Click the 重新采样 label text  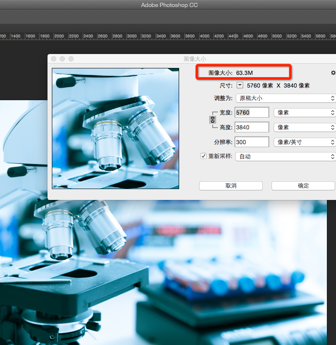point(220,156)
